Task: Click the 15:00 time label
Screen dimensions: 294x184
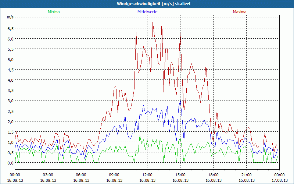Action: click(180, 175)
